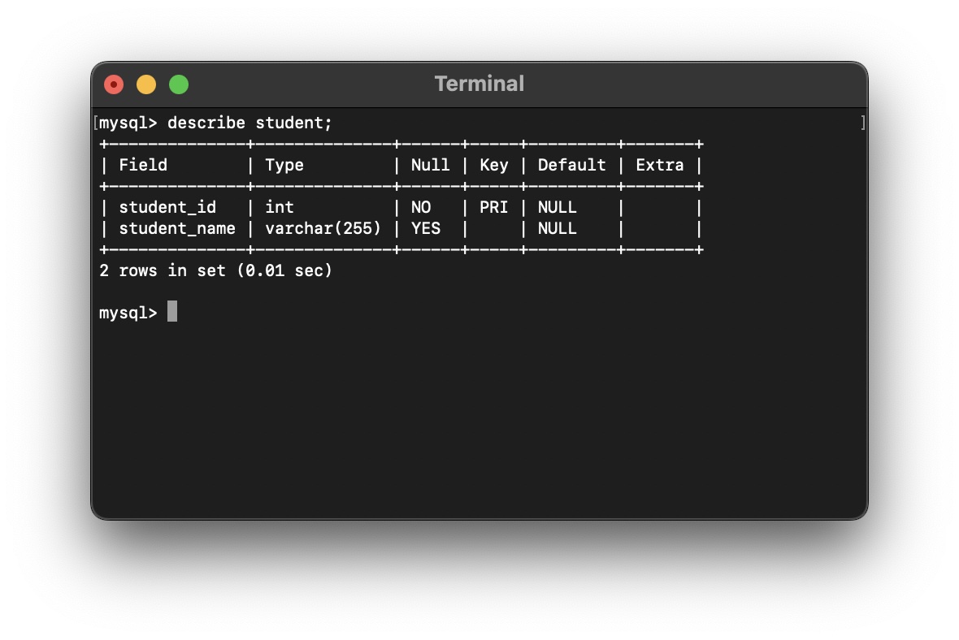
Task: Click the red close button
Action: click(115, 83)
